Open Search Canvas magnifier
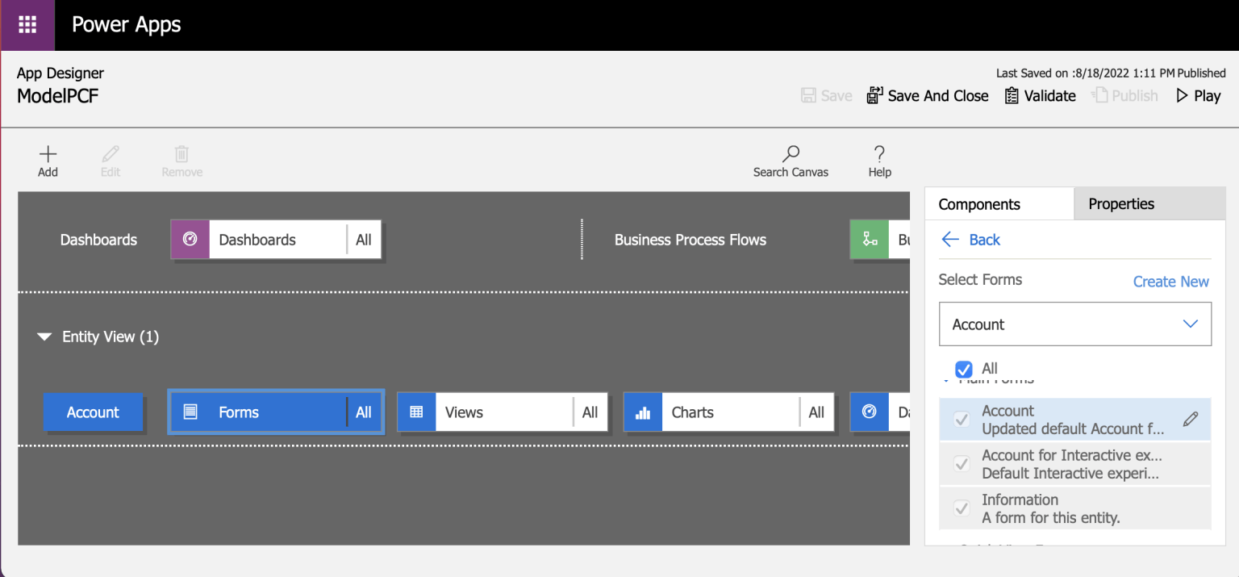The width and height of the screenshot is (1239, 577). tap(791, 153)
